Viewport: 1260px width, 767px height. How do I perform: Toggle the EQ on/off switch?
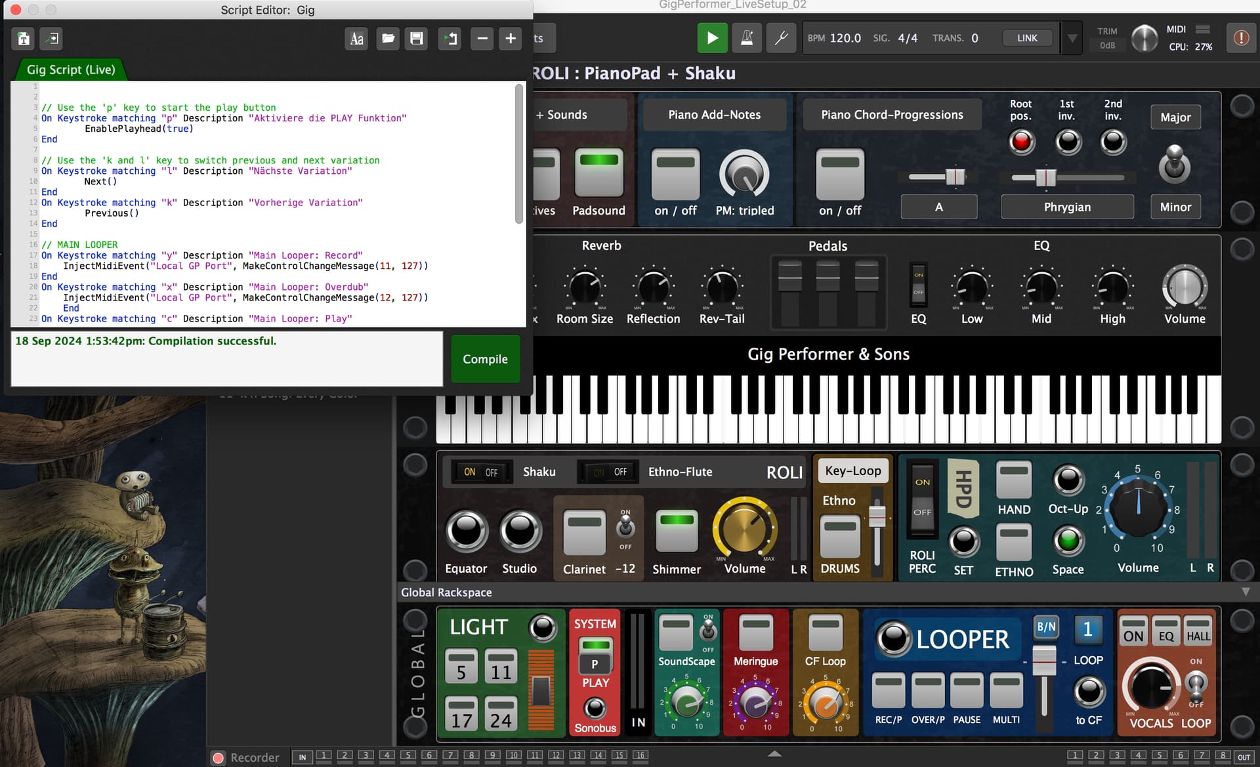[919, 284]
